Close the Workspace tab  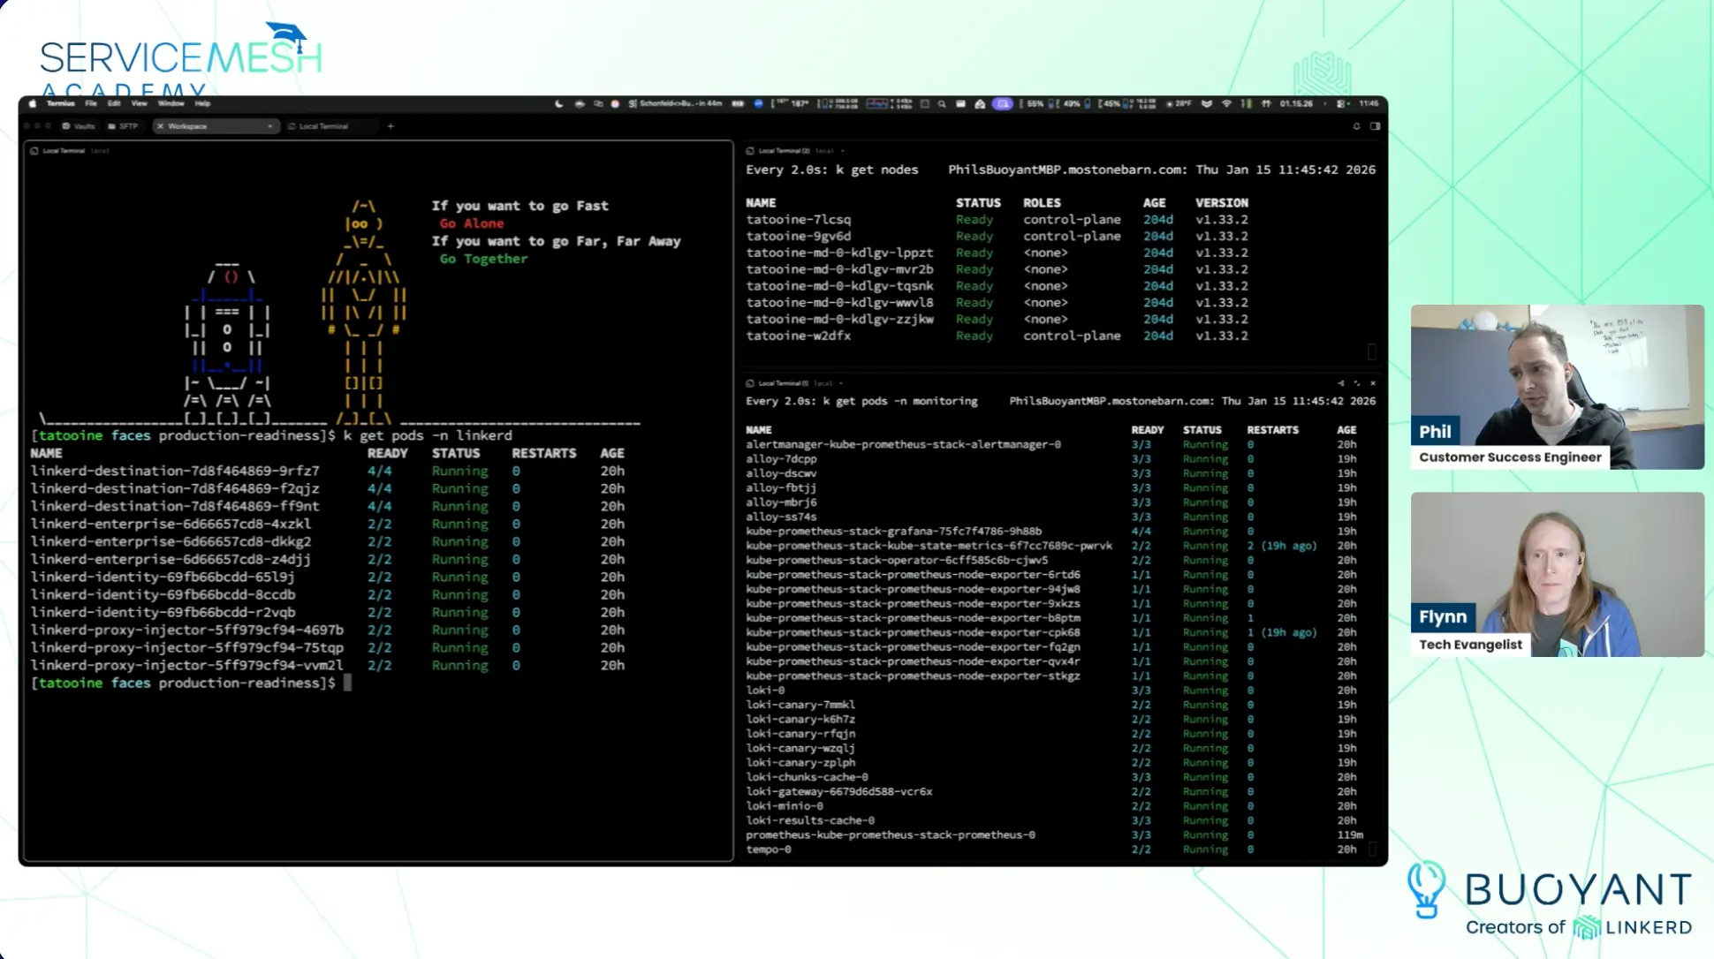[269, 126]
